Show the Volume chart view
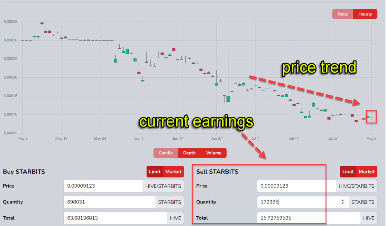The height and width of the screenshot is (226, 386). 213,153
